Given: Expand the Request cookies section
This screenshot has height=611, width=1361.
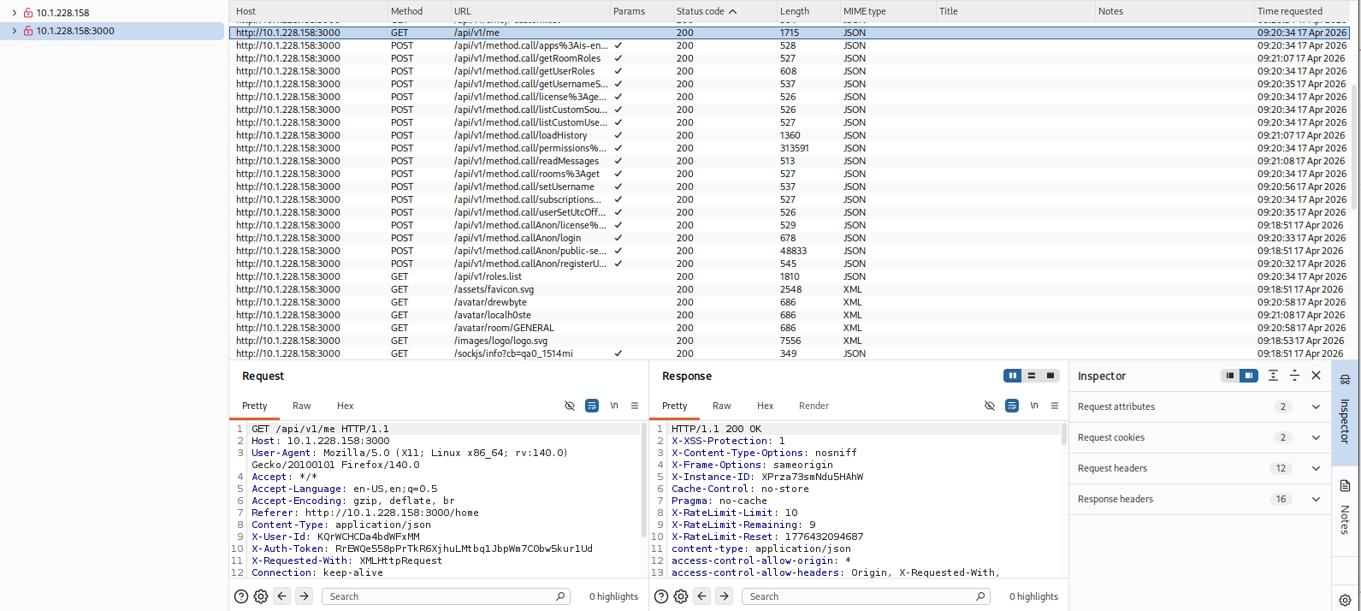Looking at the screenshot, I should [x=1316, y=437].
